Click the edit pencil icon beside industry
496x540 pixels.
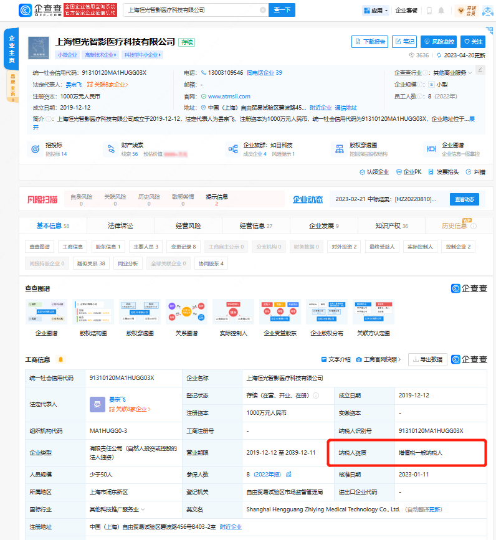pyautogui.click(x=480, y=70)
